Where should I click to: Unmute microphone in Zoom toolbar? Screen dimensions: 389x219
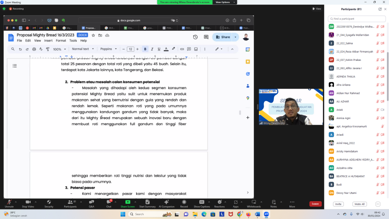[9, 204]
